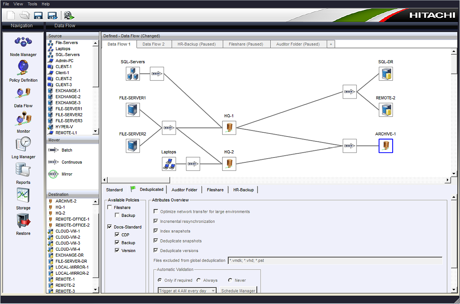The width and height of the screenshot is (460, 304).
Task: Click the Save icon in the toolbar
Action: pyautogui.click(x=38, y=15)
